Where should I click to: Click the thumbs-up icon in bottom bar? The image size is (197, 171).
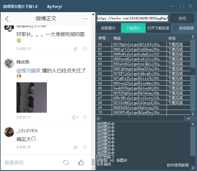pos(81,162)
